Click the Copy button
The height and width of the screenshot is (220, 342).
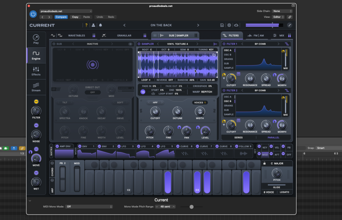point(75,17)
